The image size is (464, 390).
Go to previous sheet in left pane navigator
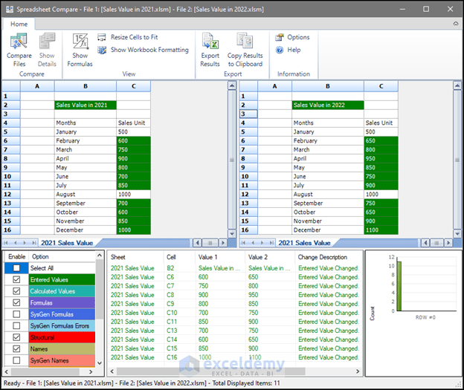pyautogui.click(x=15, y=243)
